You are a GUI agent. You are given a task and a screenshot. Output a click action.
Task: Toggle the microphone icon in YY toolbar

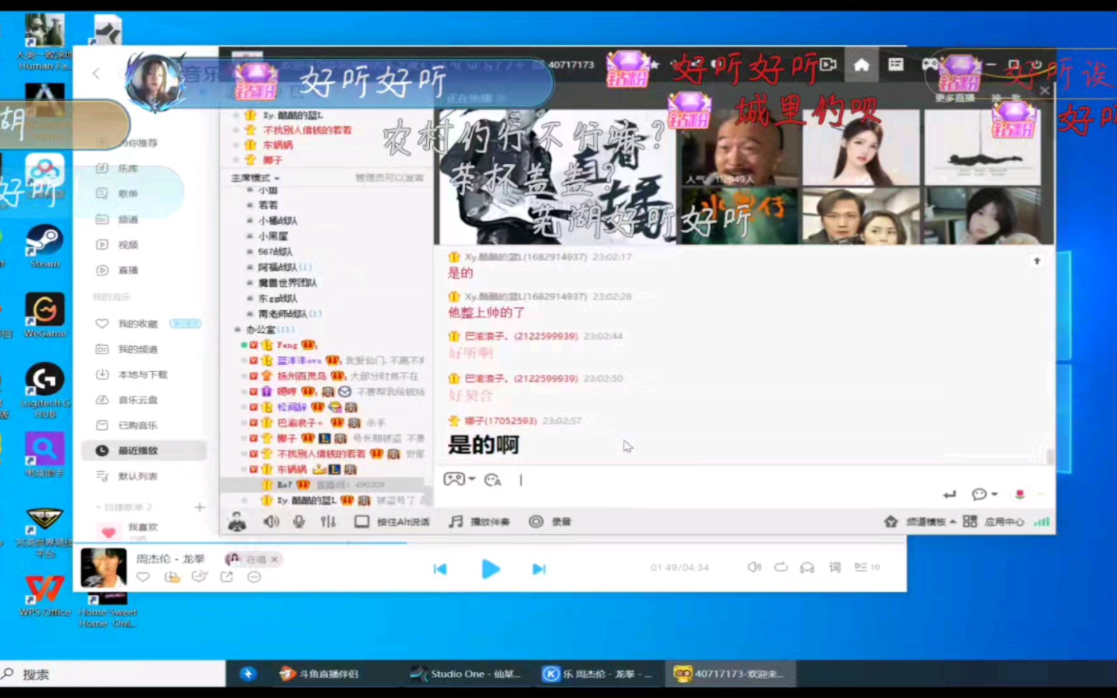point(299,522)
